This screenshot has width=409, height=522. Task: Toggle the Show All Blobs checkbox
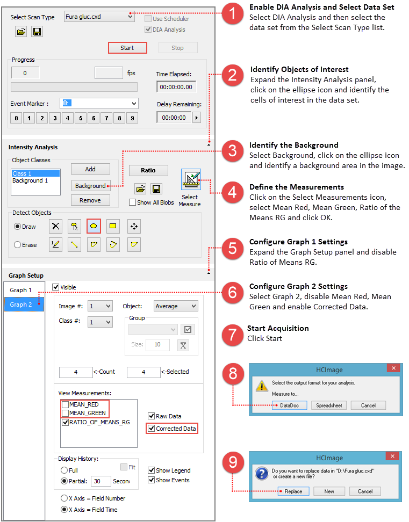[x=133, y=202]
